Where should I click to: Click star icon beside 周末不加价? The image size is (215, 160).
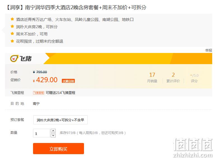(12, 33)
